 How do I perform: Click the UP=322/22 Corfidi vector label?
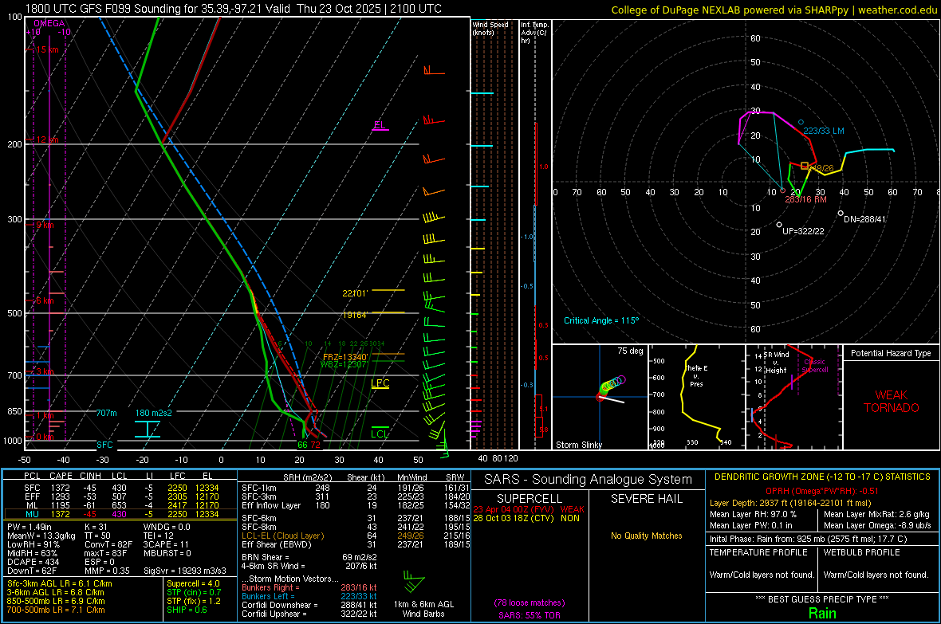pos(804,231)
